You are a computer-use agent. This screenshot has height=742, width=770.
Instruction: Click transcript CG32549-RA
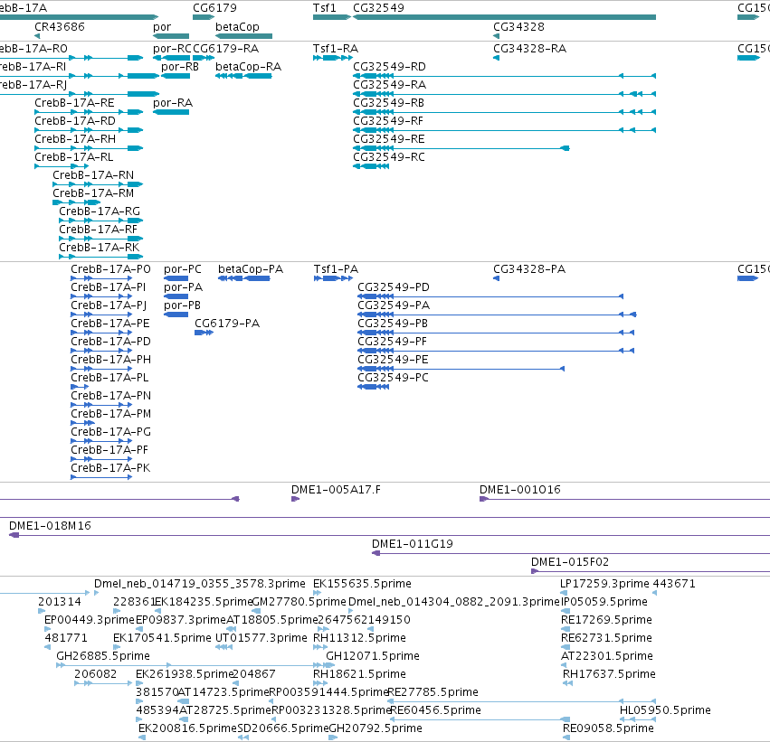point(389,85)
